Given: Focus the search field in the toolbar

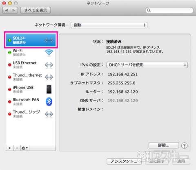Looking at the screenshot, I should coord(169,10).
